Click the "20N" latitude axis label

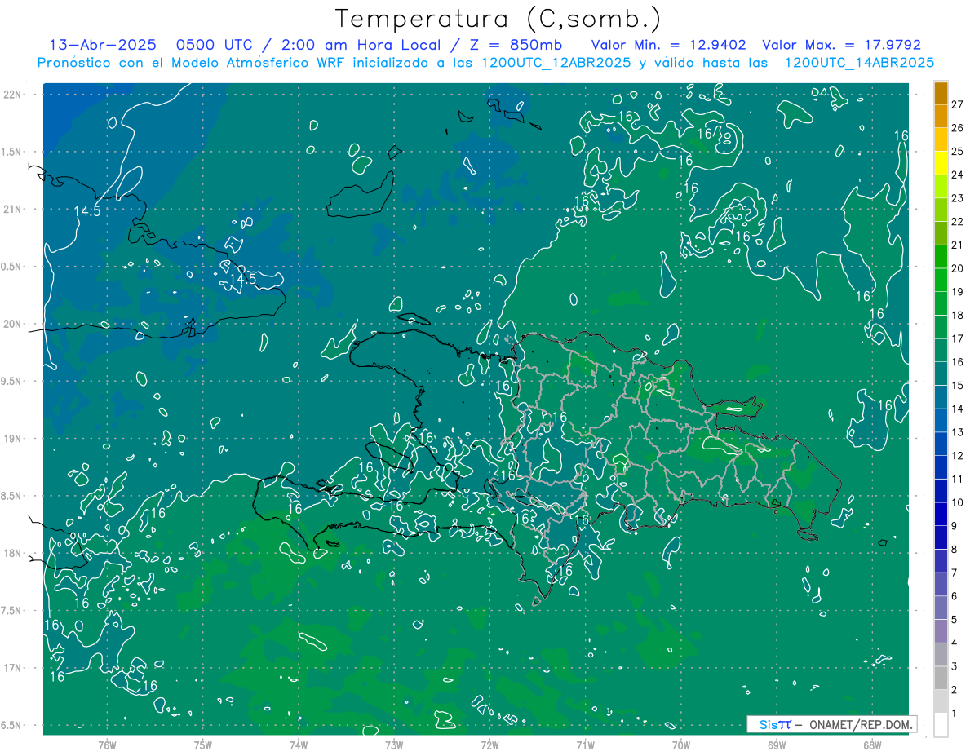coord(11,324)
